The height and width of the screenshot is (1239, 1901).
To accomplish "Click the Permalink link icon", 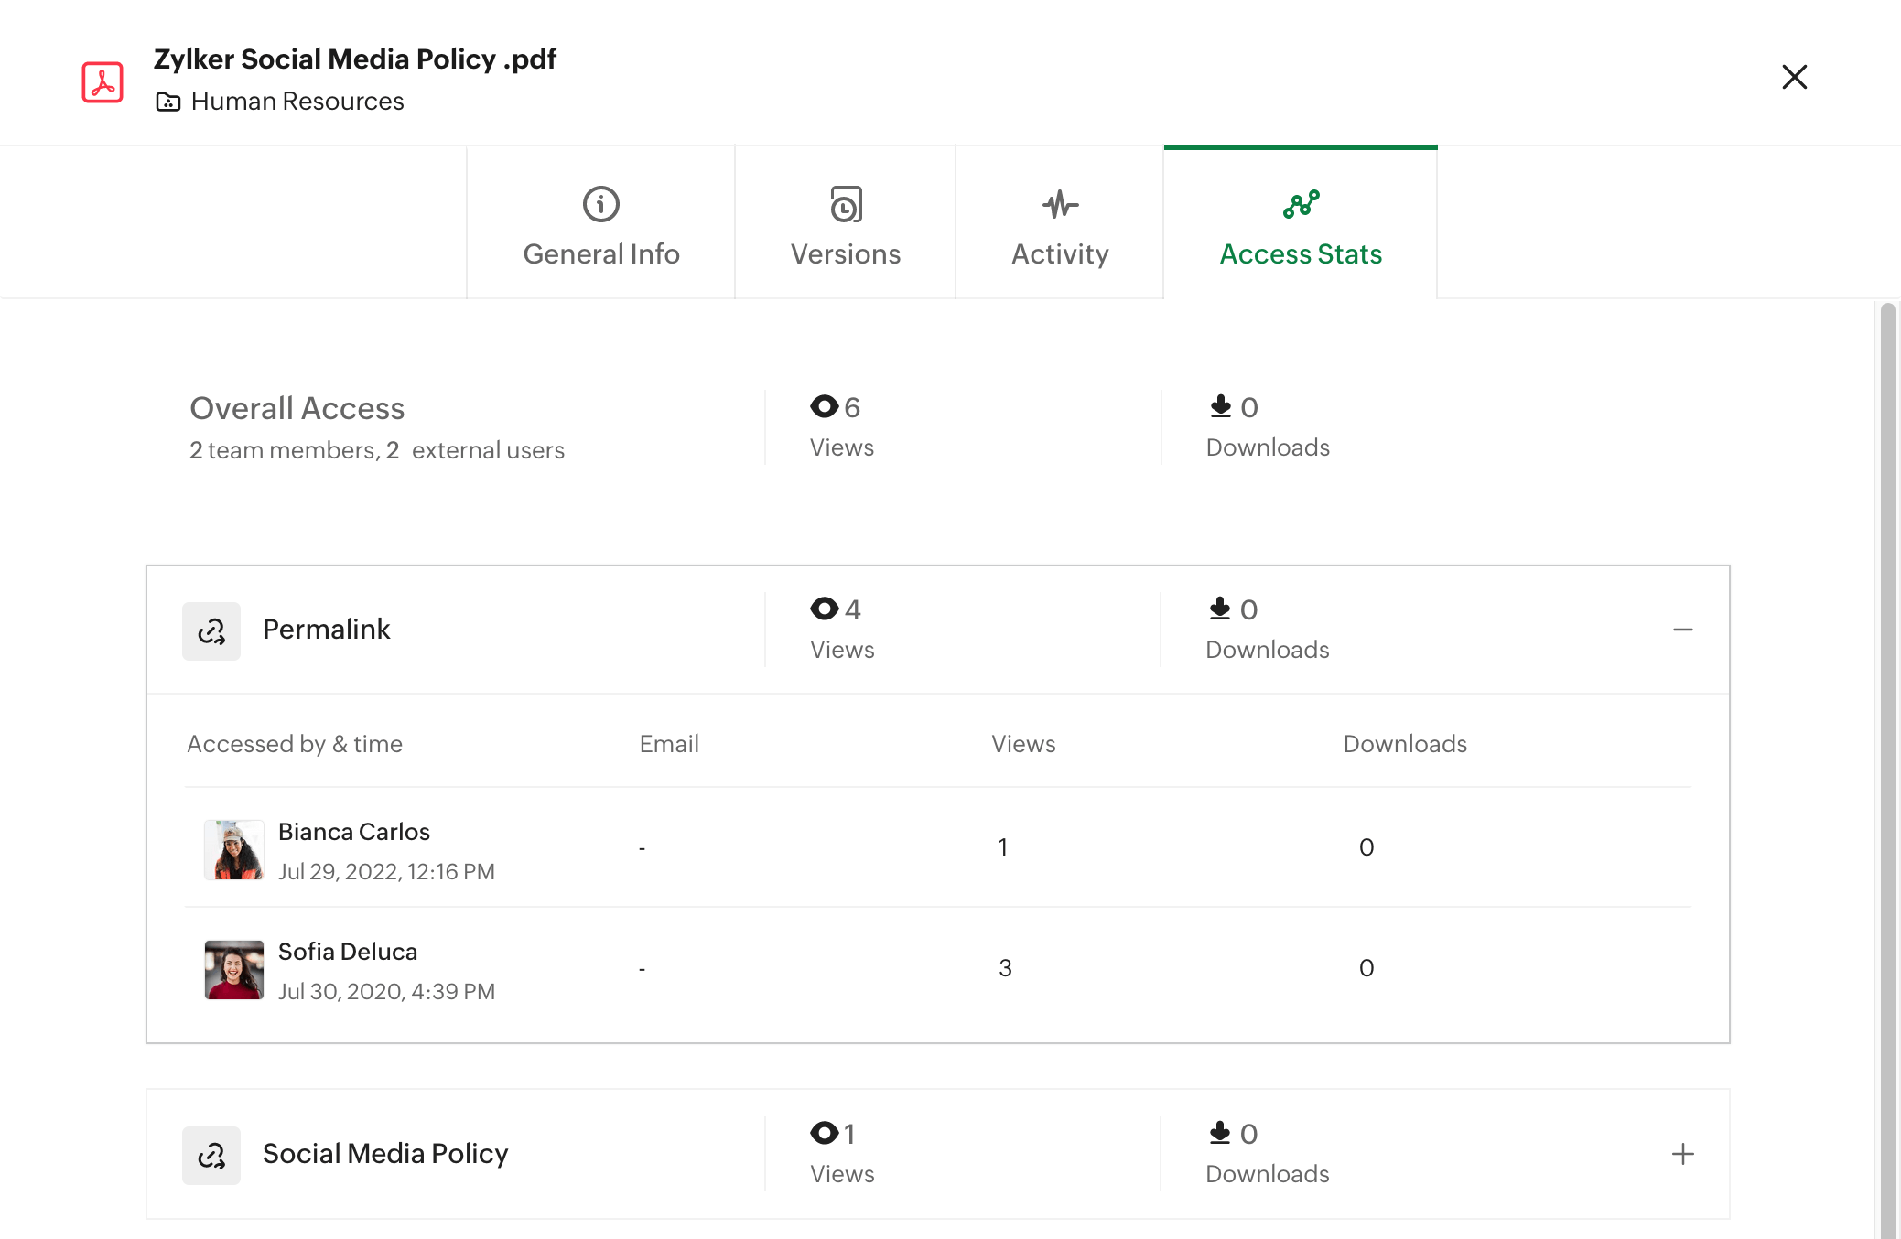I will (211, 630).
